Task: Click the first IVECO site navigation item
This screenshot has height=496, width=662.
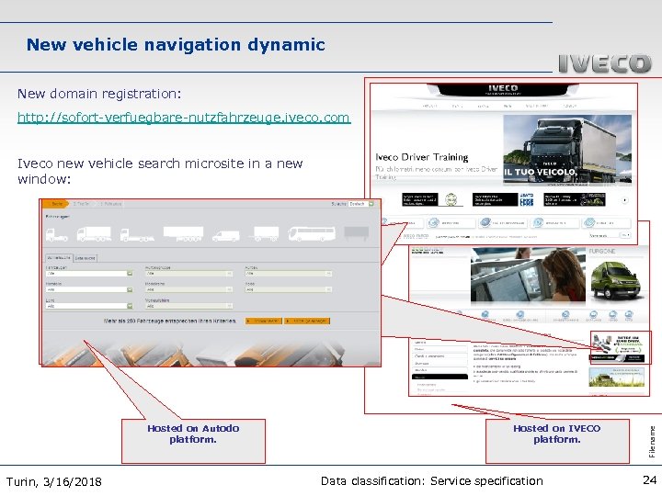Action: pos(429,106)
